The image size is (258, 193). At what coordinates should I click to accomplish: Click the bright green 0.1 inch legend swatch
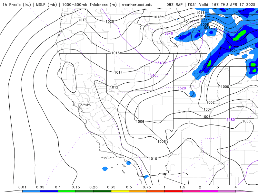click(x=67, y=191)
